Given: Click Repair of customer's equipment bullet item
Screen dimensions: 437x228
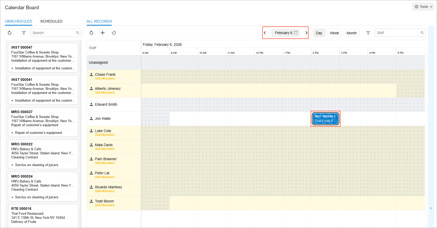Looking at the screenshot, I should [38, 133].
